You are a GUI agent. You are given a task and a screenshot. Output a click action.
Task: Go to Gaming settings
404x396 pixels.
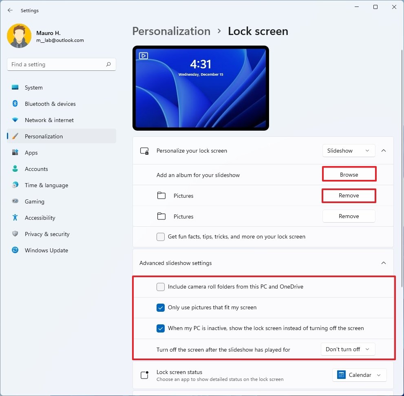62,201
